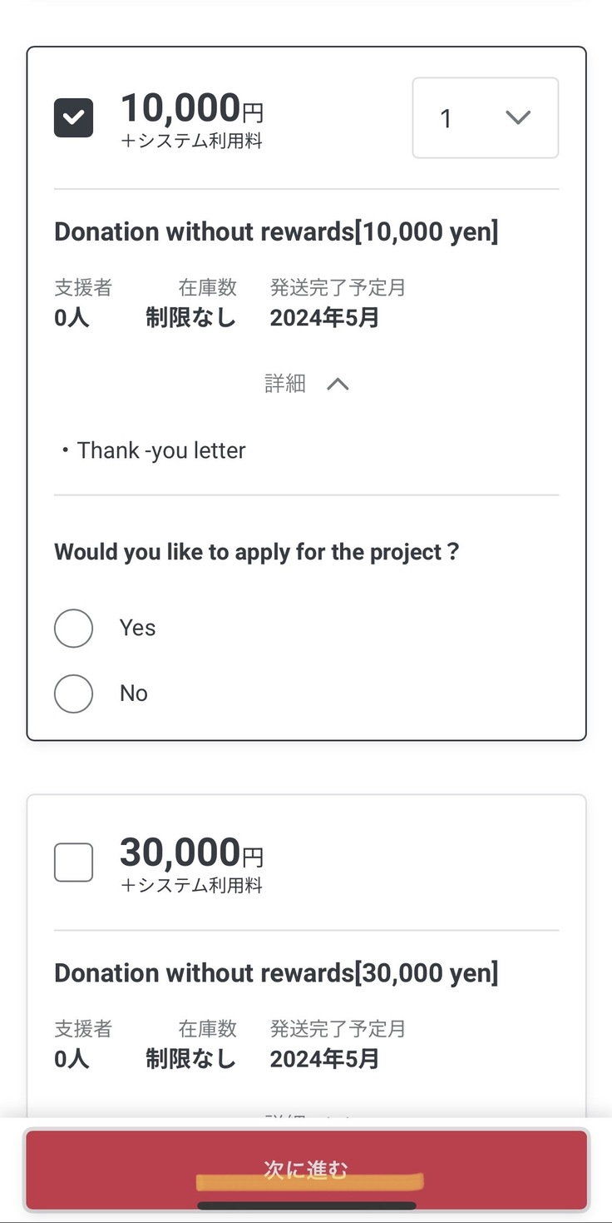Screen dimensions: 612x1223
Task: Check the 30,000 yen donation checkbox
Action: point(73,862)
